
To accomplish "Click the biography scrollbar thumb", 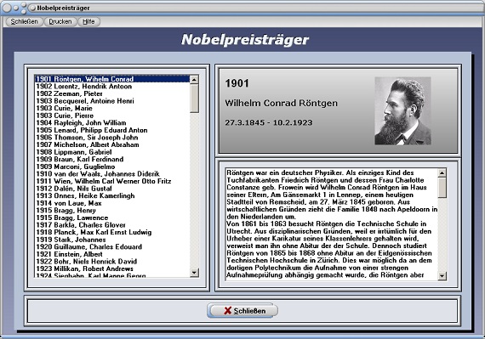I will (x=442, y=188).
